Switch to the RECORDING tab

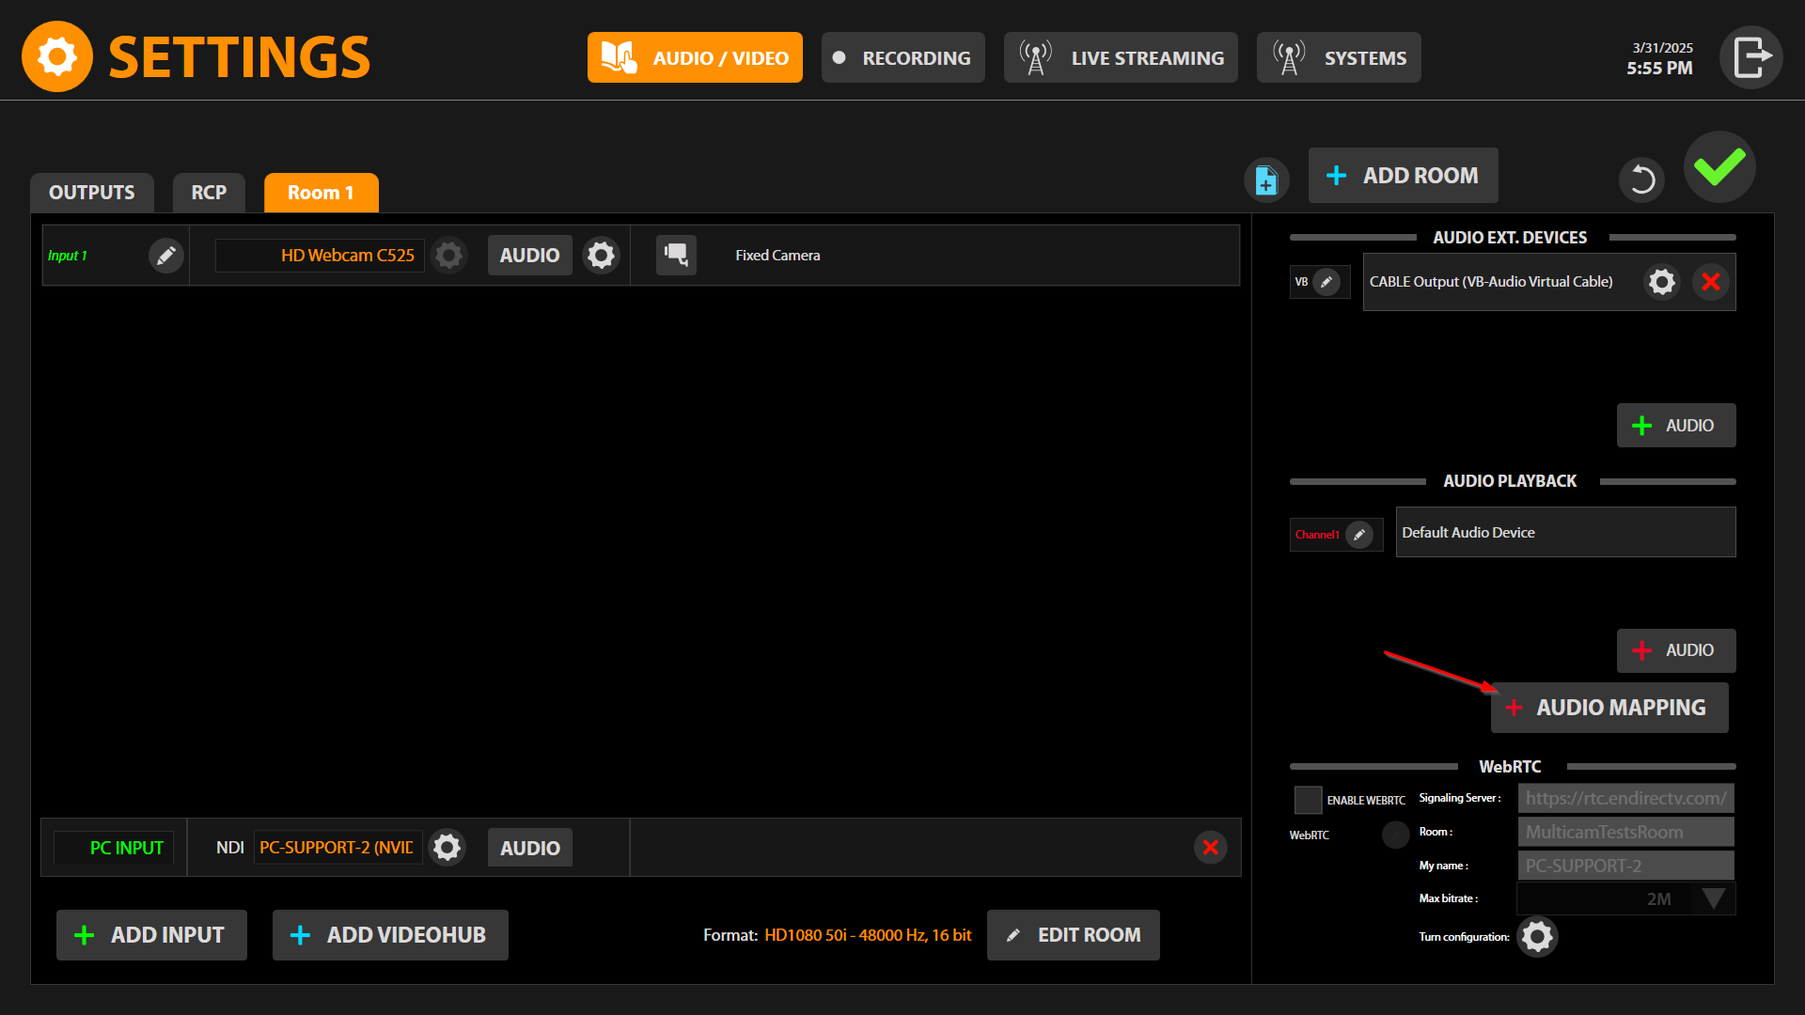tap(902, 58)
